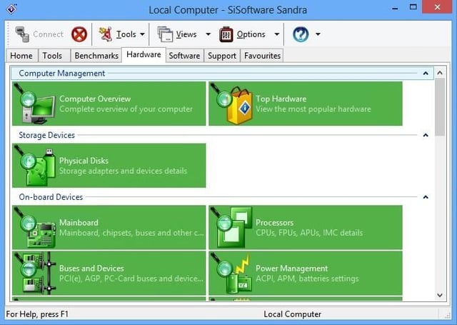Viewport: 457px width, 325px height.
Task: Click 'Local Computer' in the status bar
Action: click(x=292, y=314)
